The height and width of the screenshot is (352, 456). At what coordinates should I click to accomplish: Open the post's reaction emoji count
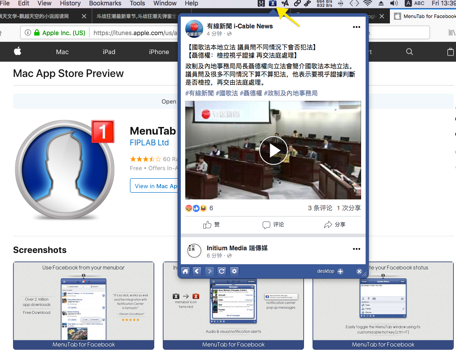pos(199,208)
